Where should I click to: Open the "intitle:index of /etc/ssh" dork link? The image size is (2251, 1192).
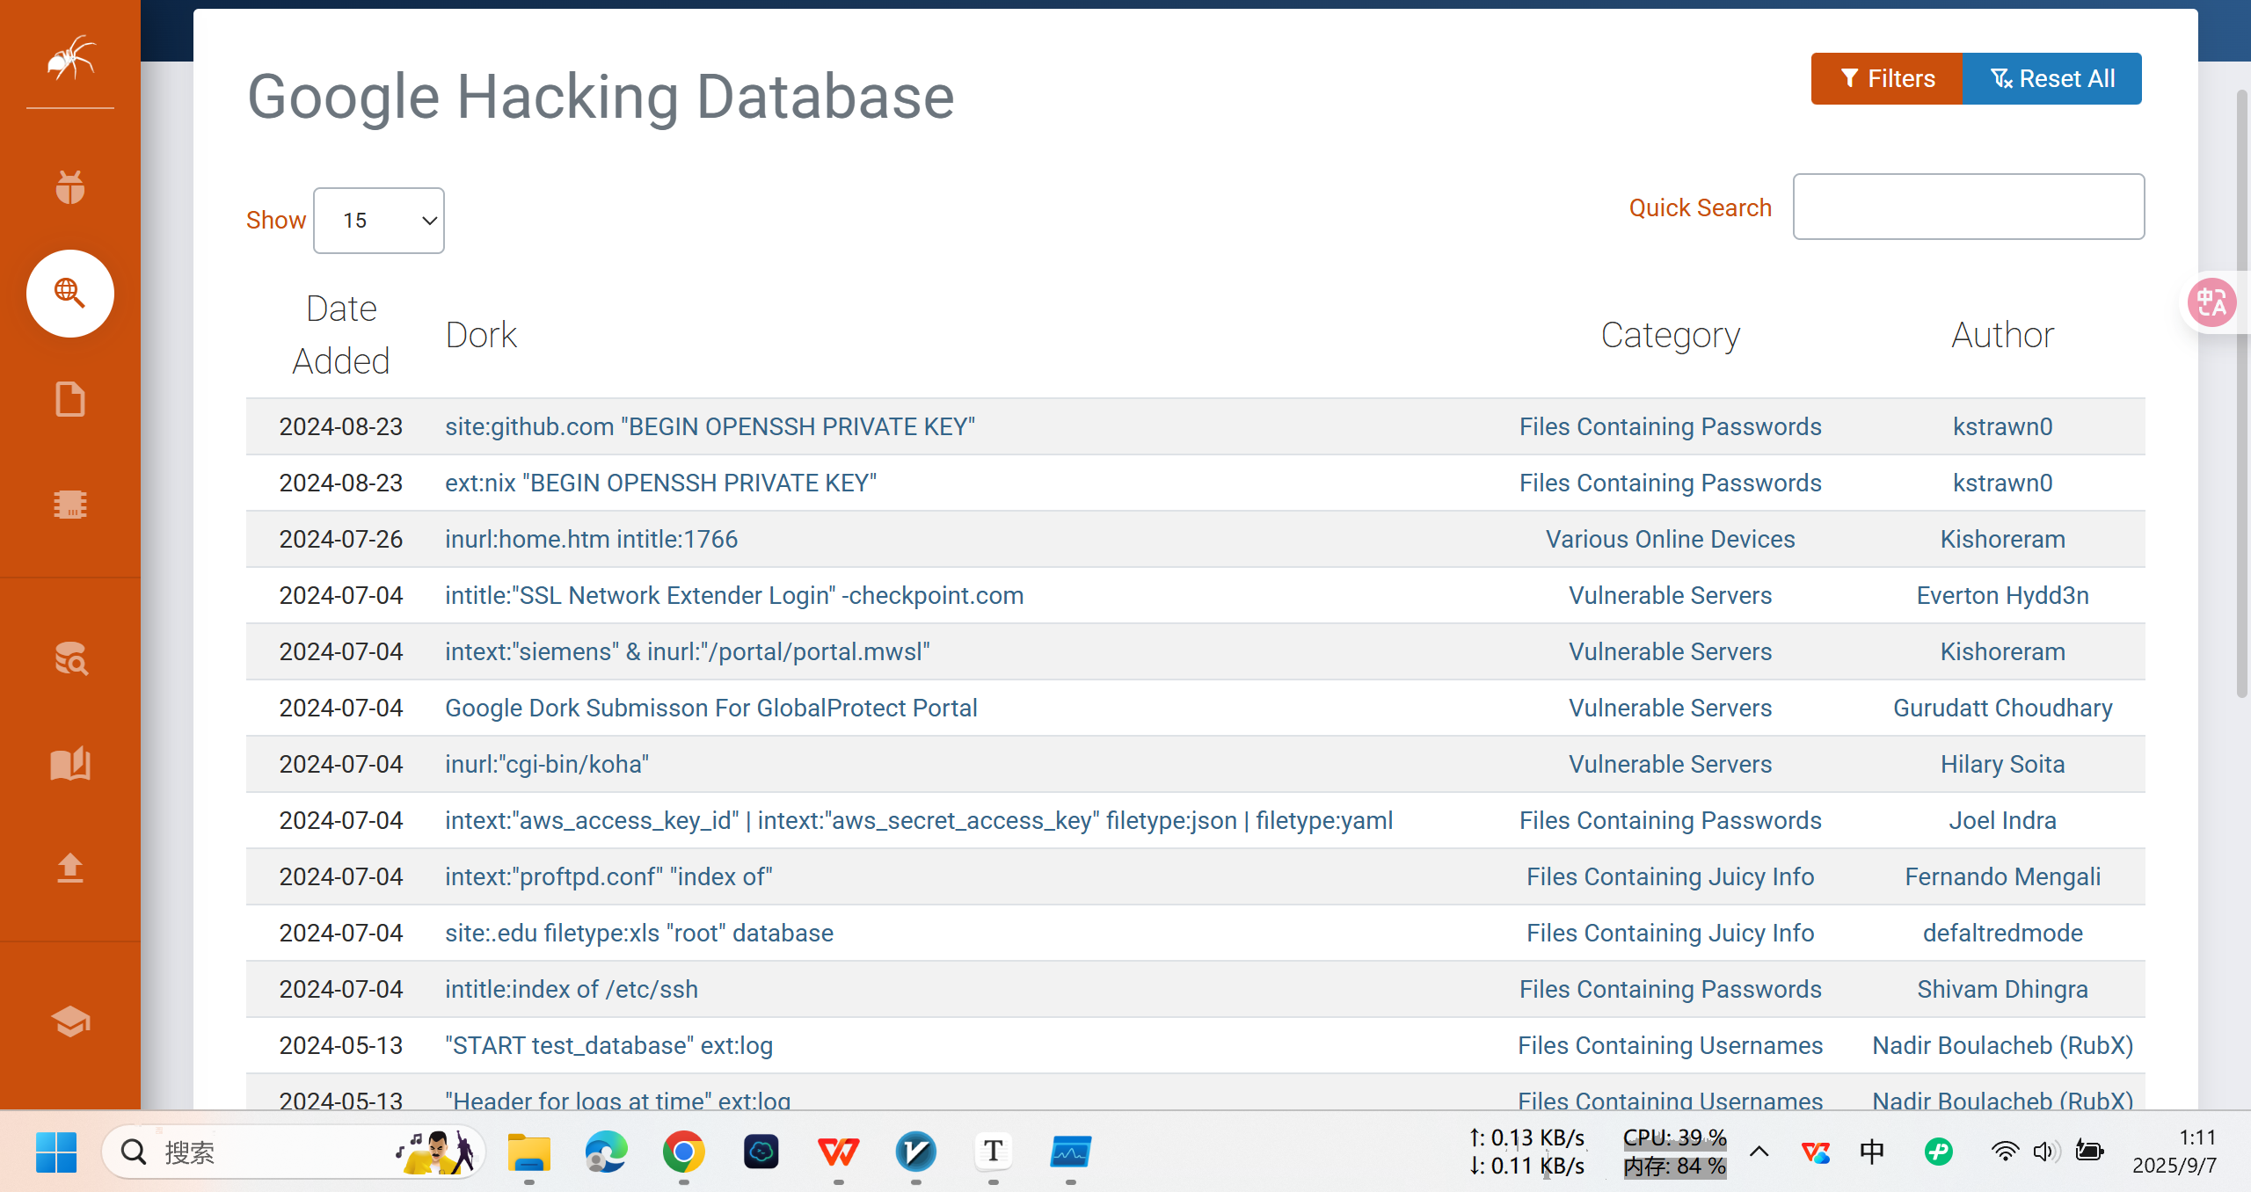[572, 989]
